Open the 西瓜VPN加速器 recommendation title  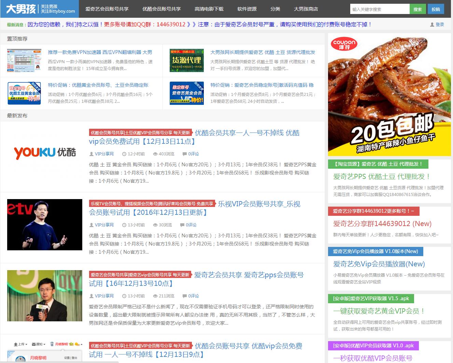pyautogui.click(x=100, y=52)
